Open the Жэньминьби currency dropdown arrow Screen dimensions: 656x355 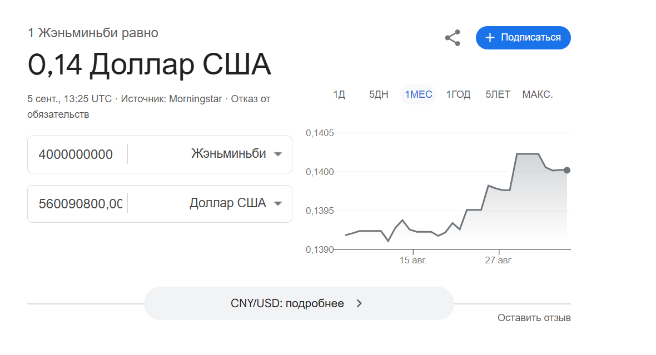pos(279,154)
